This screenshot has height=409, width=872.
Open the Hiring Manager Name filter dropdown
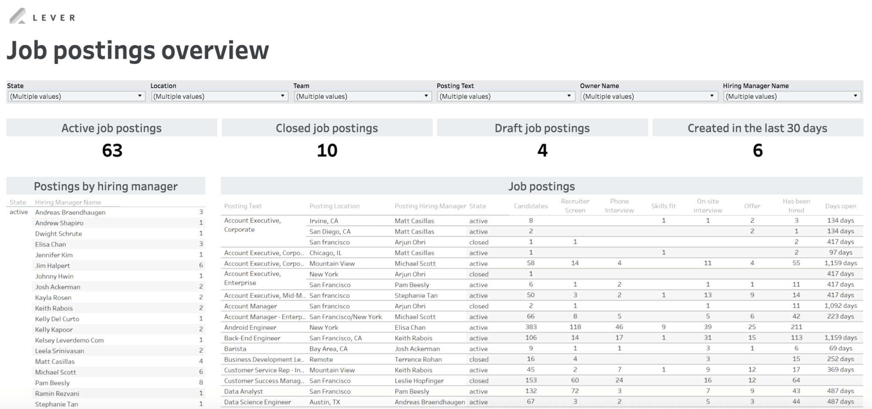pos(792,96)
